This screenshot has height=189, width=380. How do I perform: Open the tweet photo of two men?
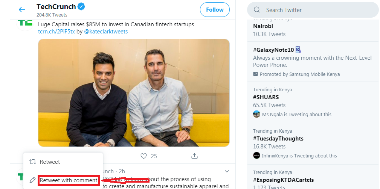point(134,92)
